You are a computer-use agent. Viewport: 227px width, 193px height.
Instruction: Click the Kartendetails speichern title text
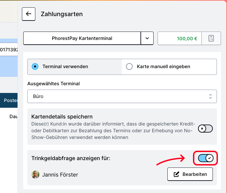pos(62,116)
